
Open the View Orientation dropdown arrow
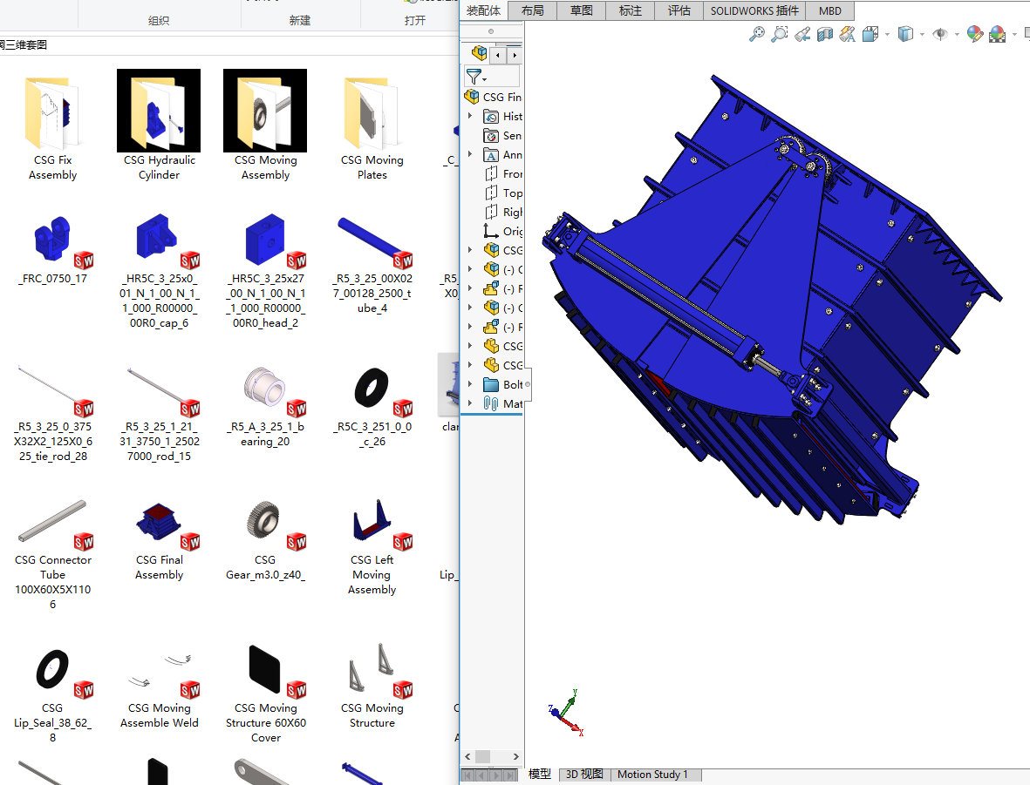(887, 35)
